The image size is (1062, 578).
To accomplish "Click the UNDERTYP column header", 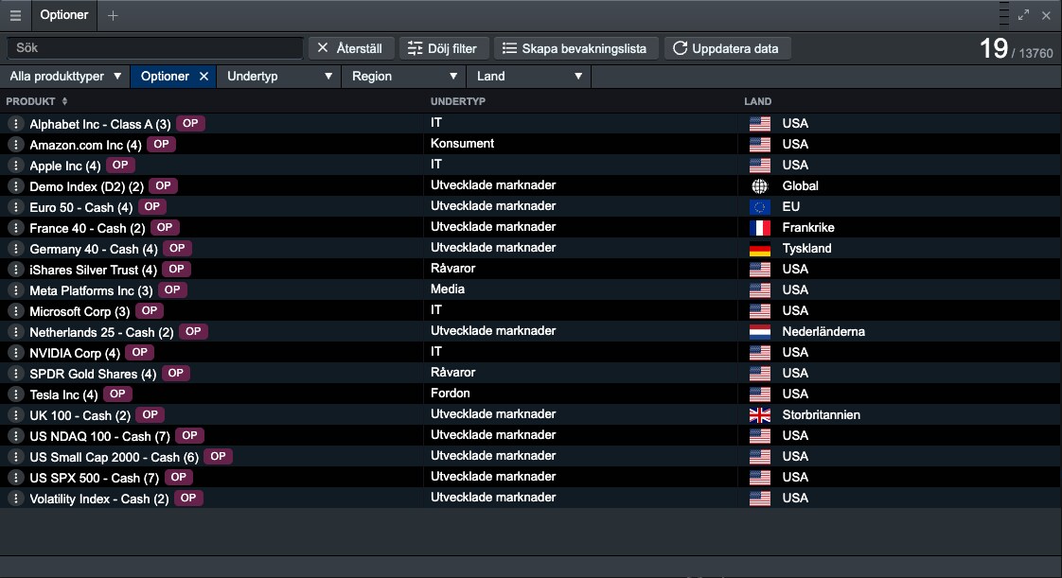I will click(458, 101).
